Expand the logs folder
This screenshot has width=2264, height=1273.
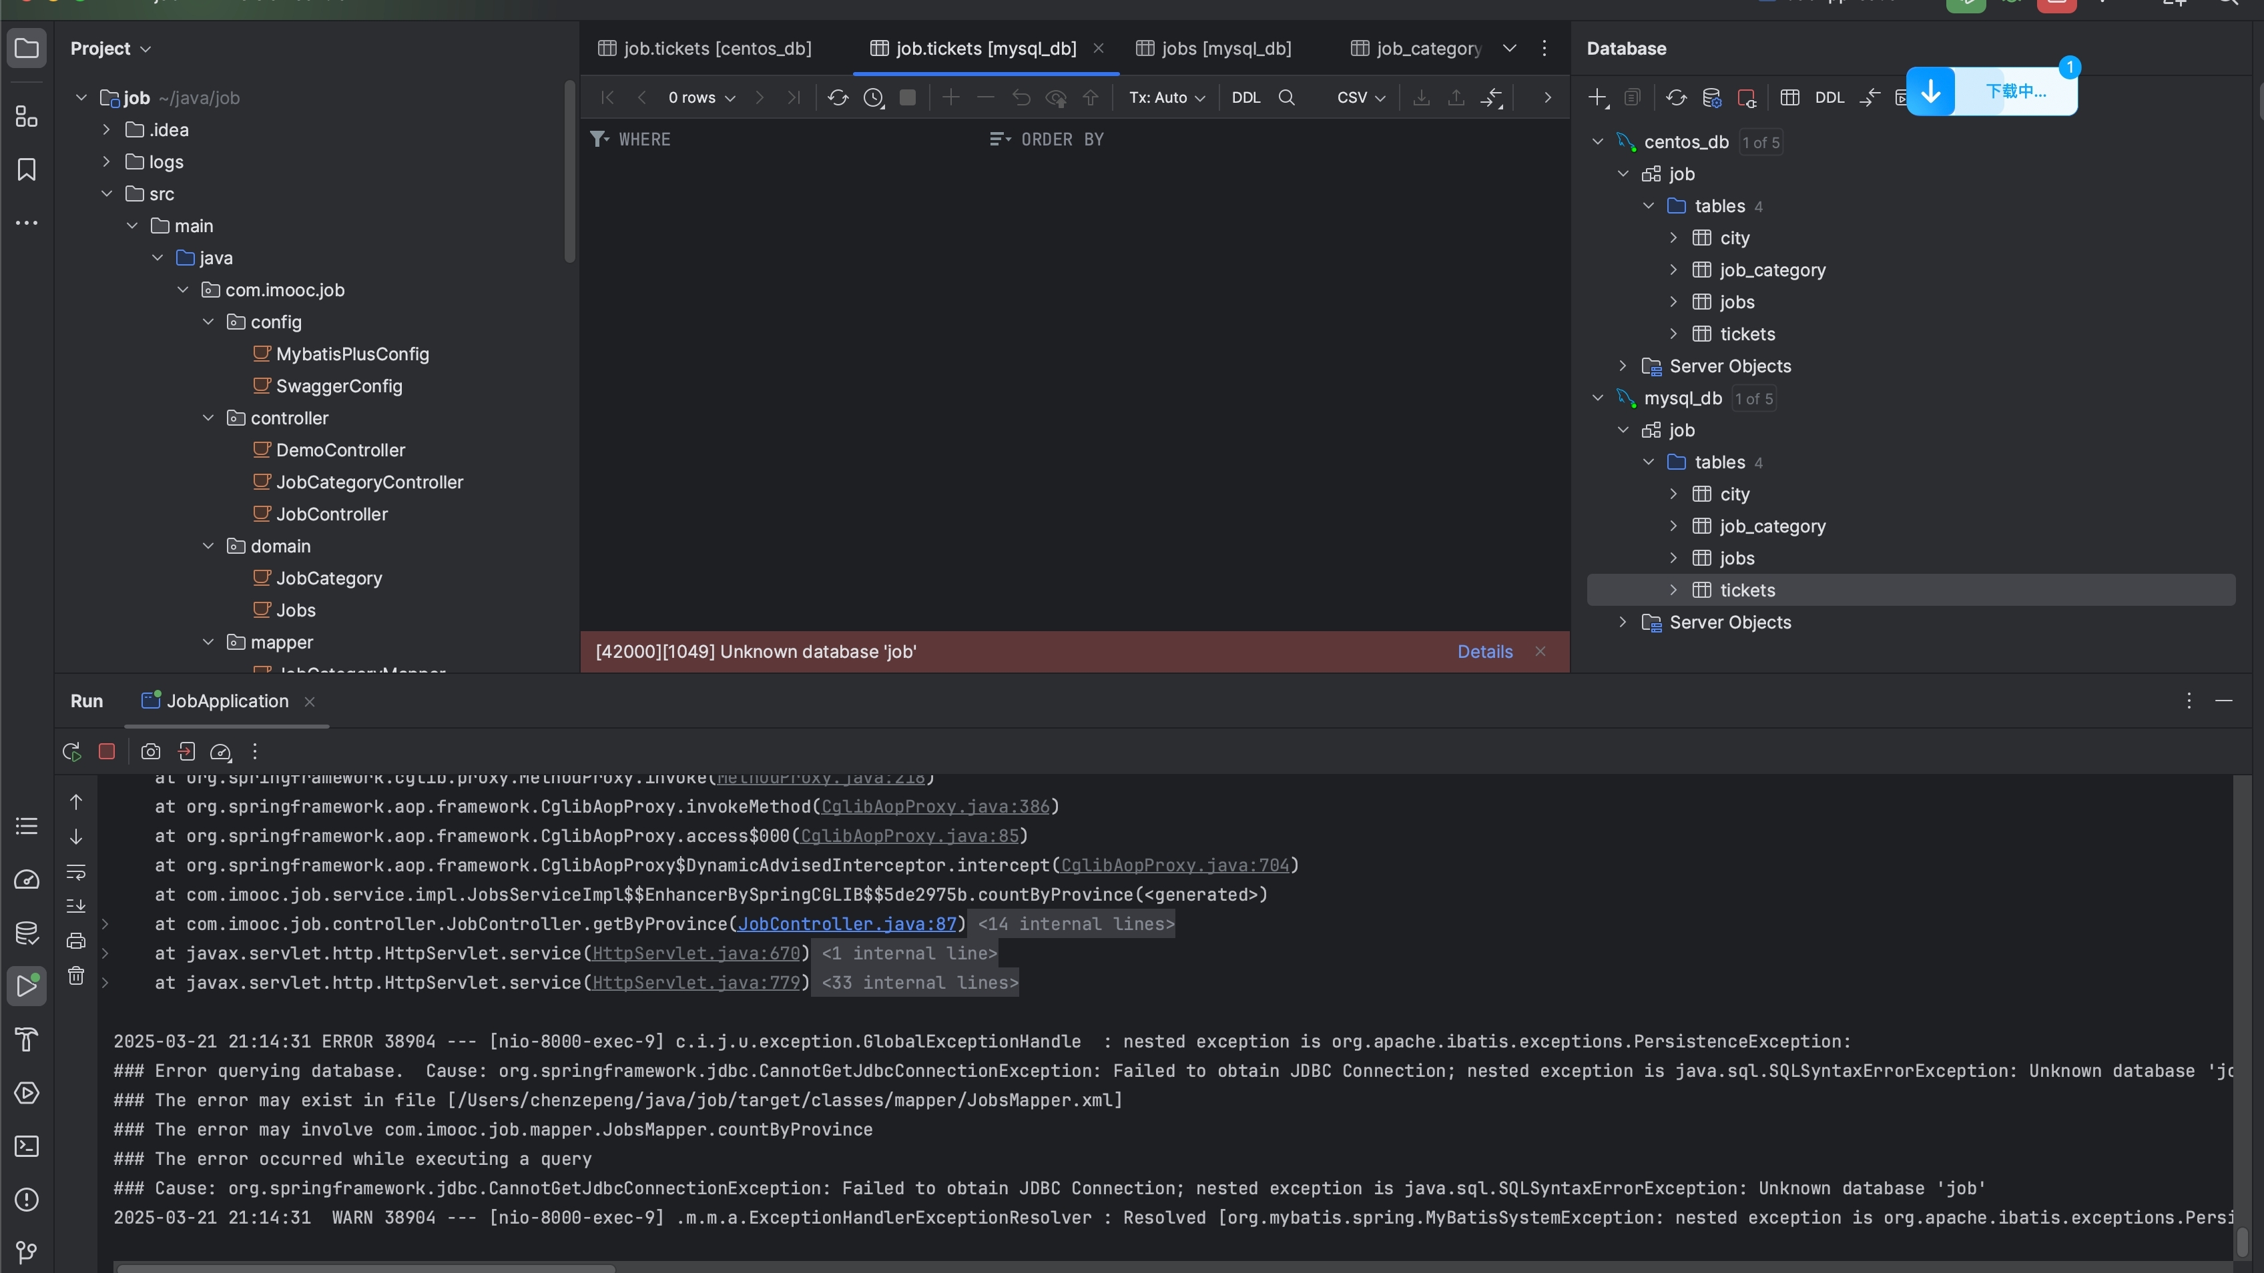pos(106,161)
